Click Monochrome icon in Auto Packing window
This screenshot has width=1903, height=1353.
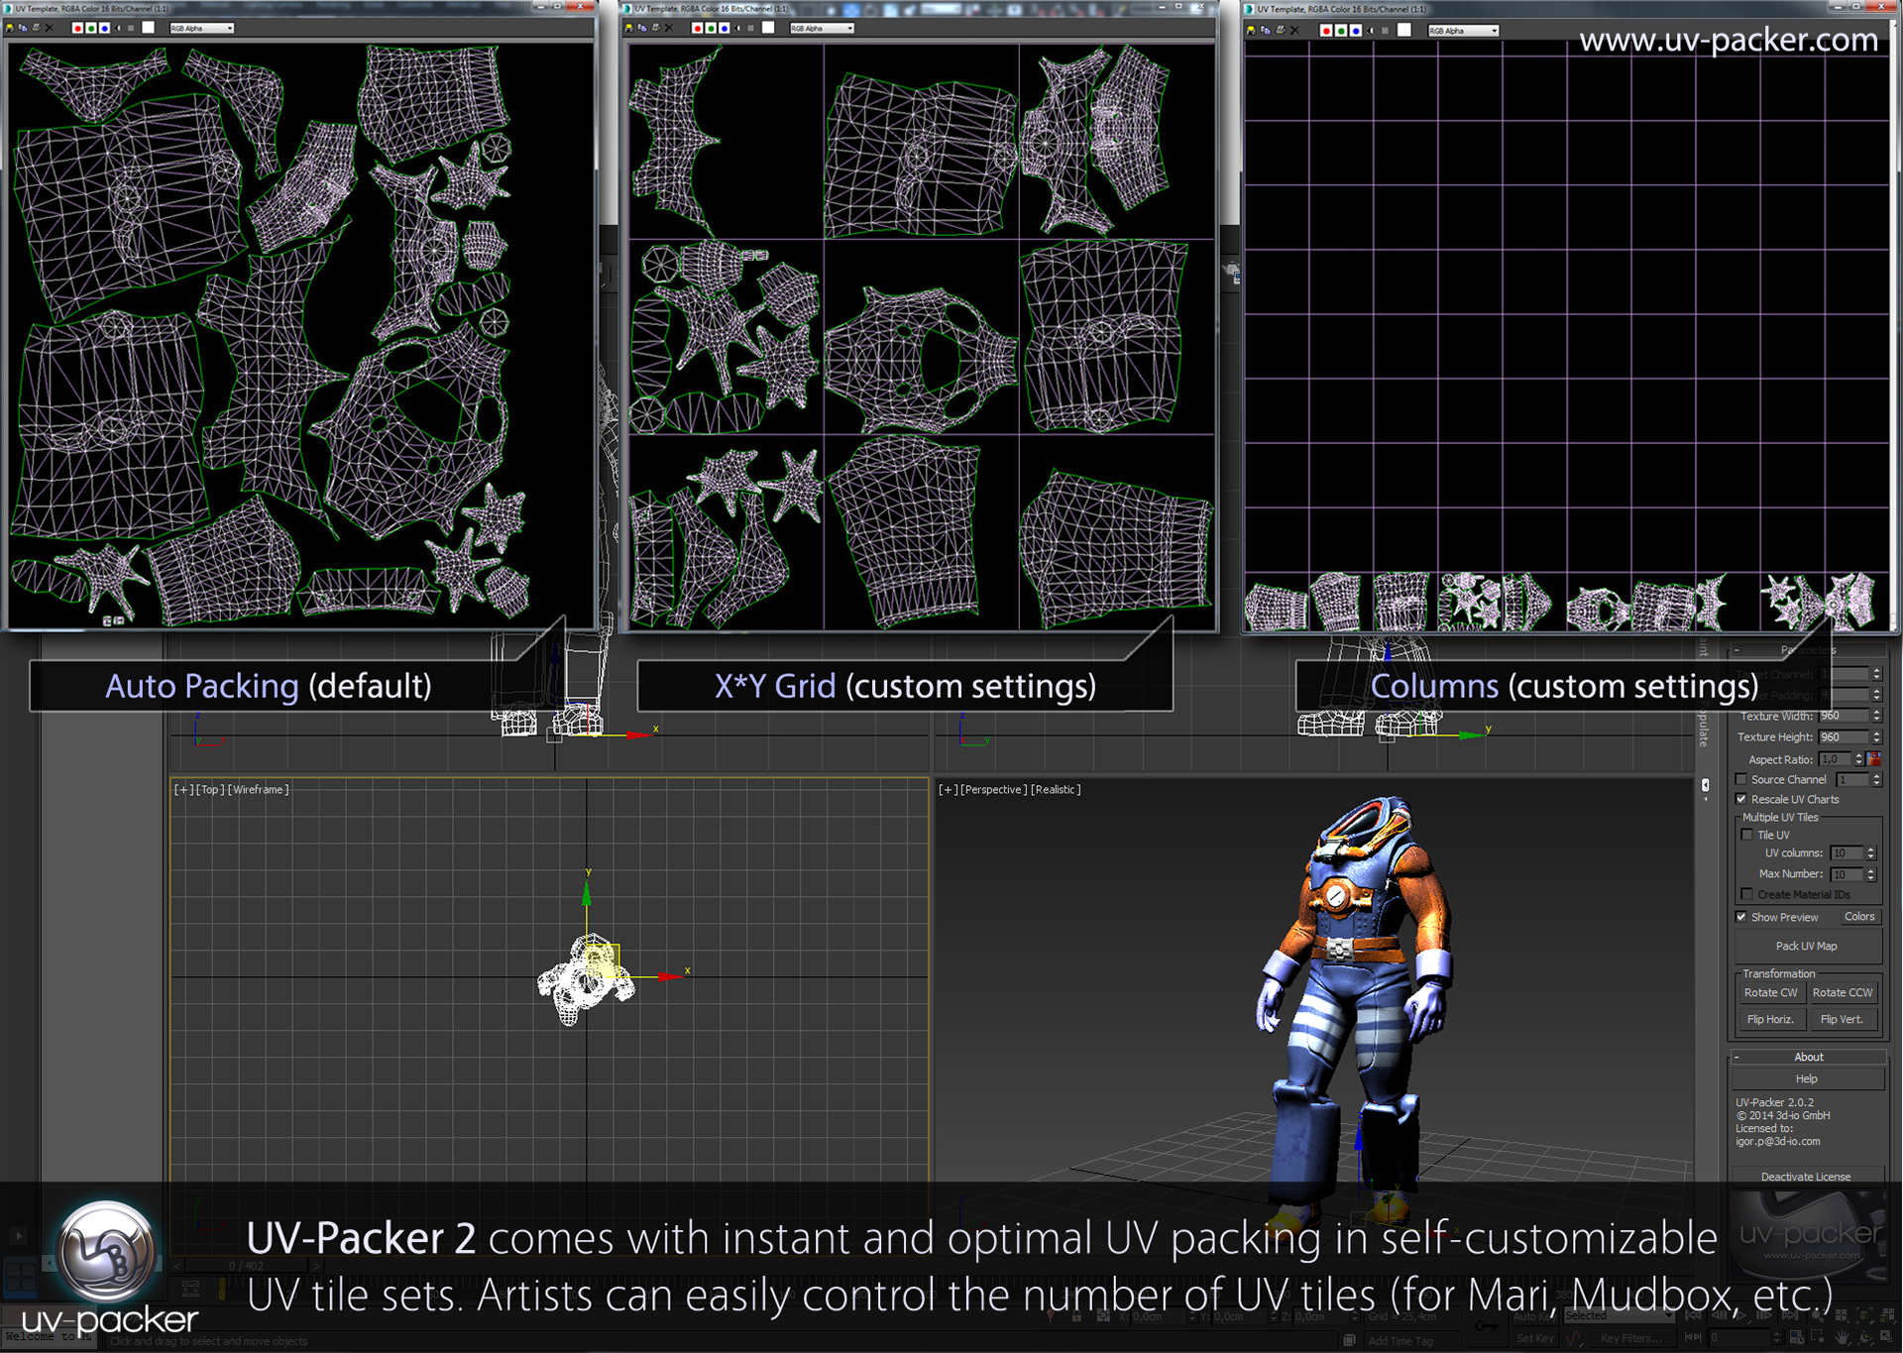pyautogui.click(x=131, y=28)
